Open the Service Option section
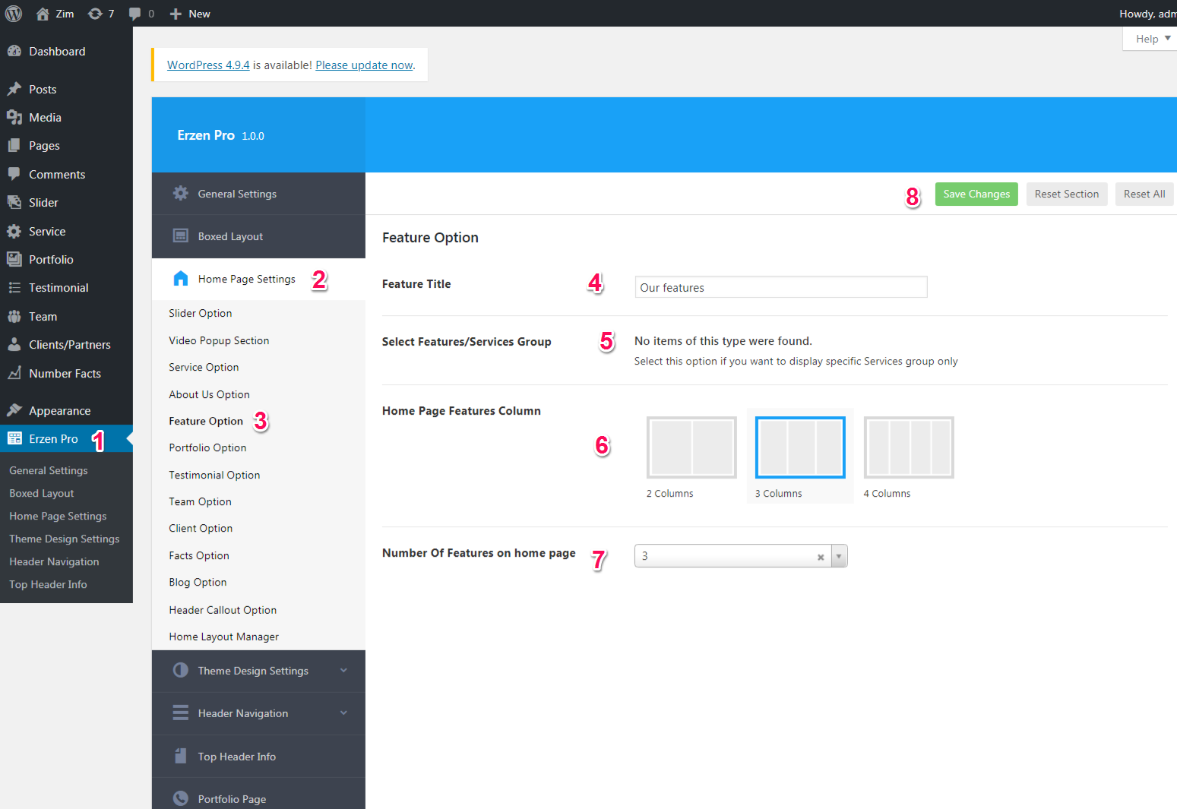Image resolution: width=1177 pixels, height=809 pixels. (x=204, y=367)
